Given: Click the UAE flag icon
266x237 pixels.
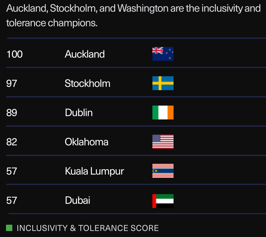Looking at the screenshot, I should 163,201.
